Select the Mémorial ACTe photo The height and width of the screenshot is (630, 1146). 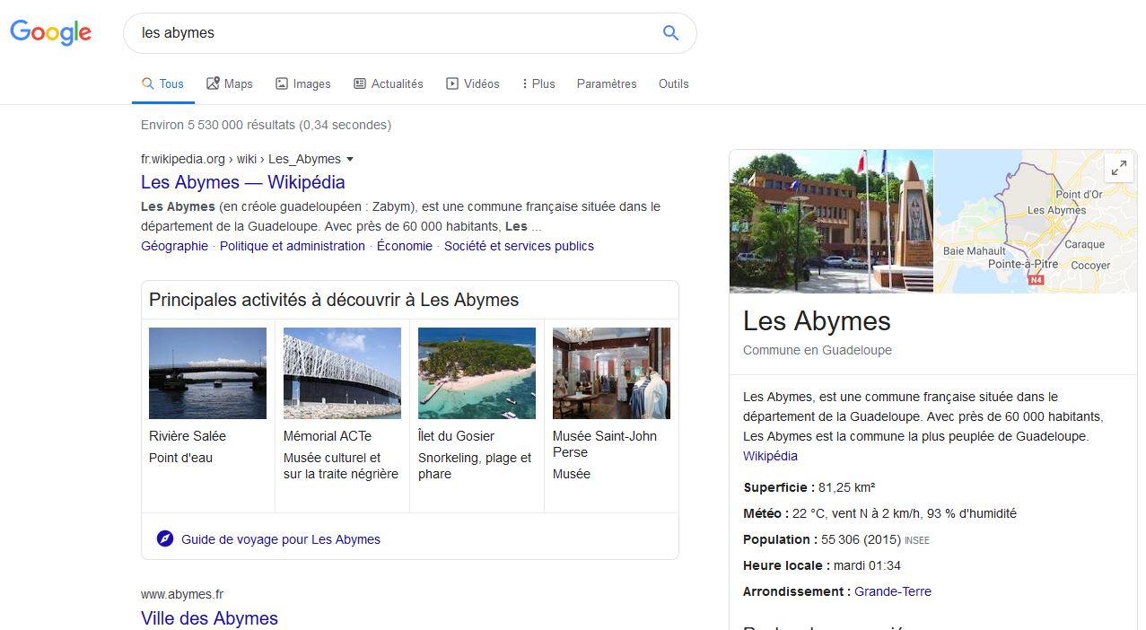[x=342, y=373]
